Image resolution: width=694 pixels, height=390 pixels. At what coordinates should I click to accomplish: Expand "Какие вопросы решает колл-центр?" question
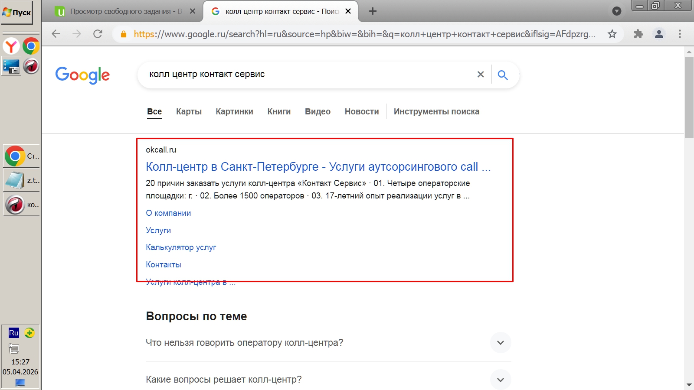[x=500, y=380]
